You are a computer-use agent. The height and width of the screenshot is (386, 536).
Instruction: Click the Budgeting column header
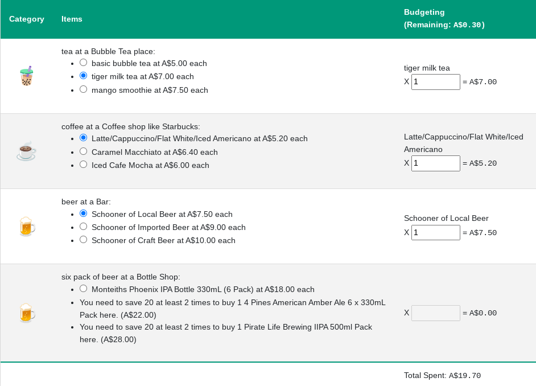point(444,19)
